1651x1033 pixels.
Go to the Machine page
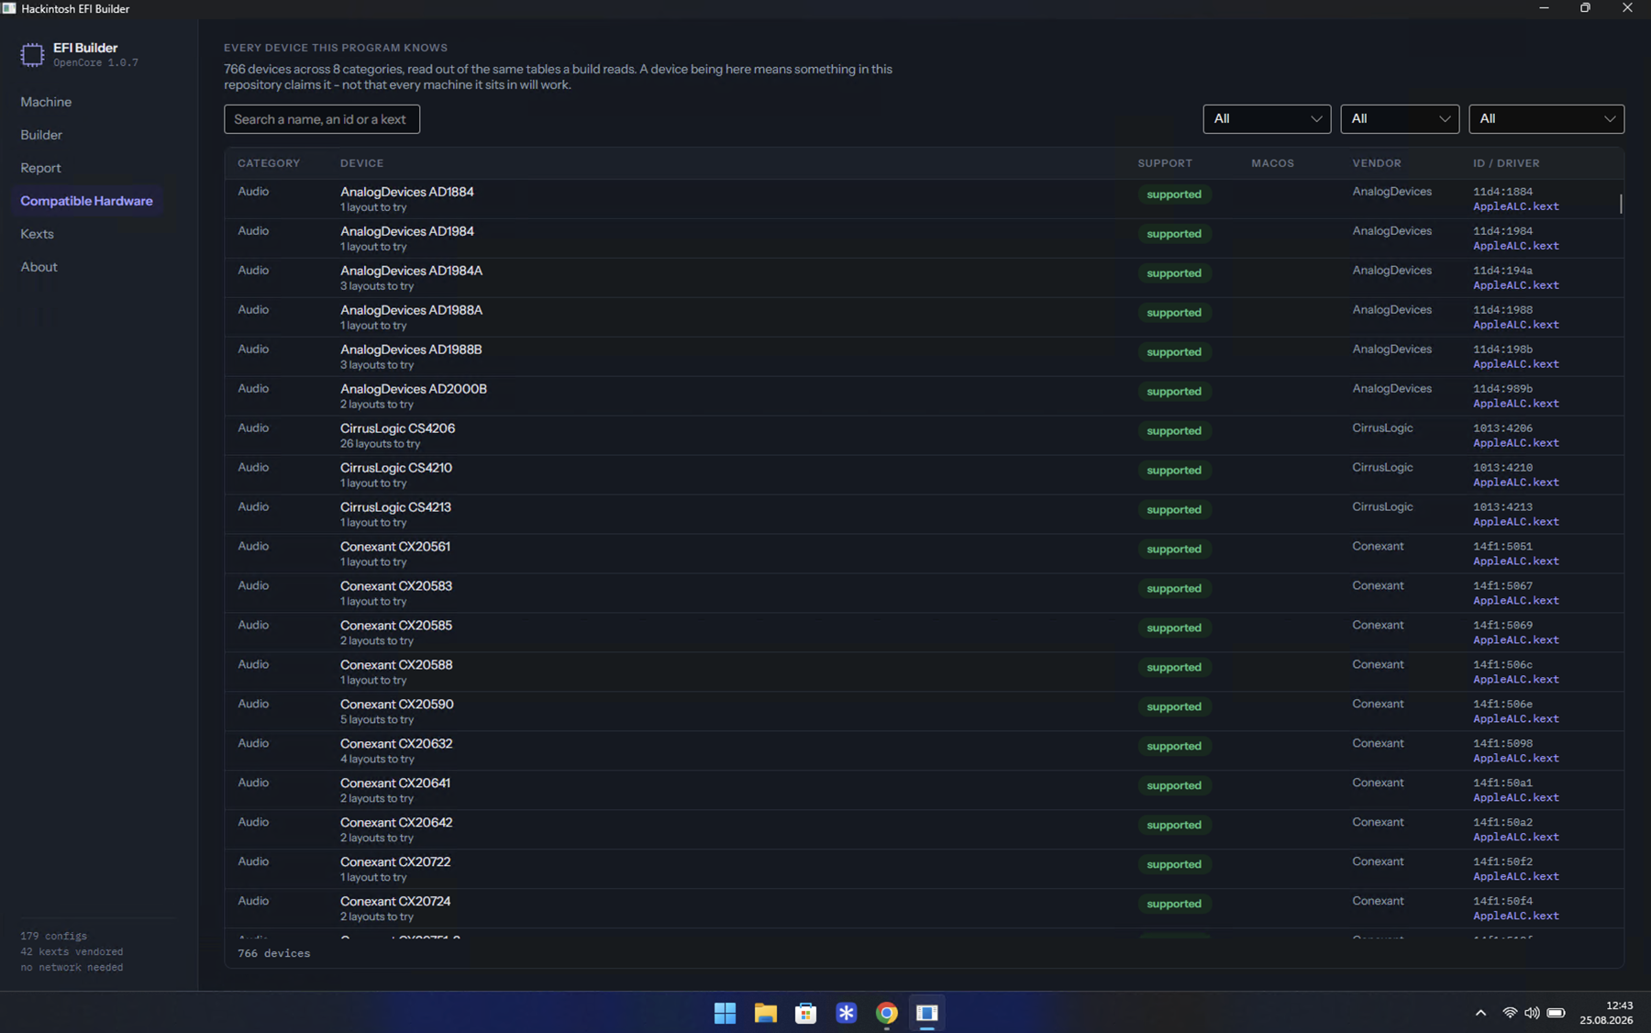(46, 102)
